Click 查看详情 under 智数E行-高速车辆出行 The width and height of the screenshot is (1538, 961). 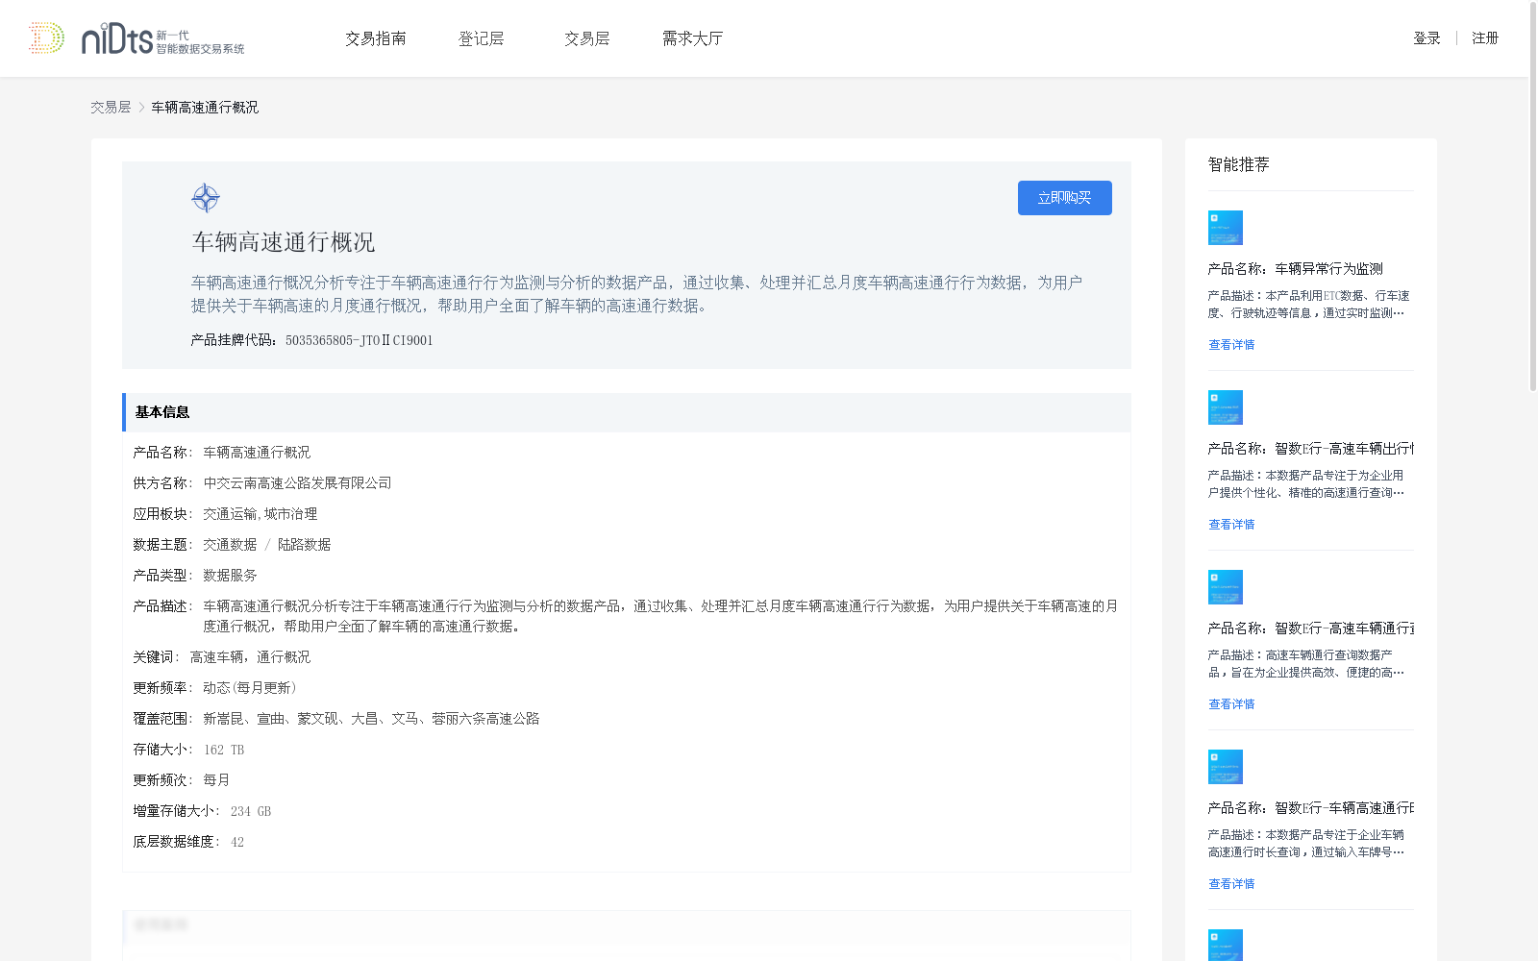(1231, 525)
